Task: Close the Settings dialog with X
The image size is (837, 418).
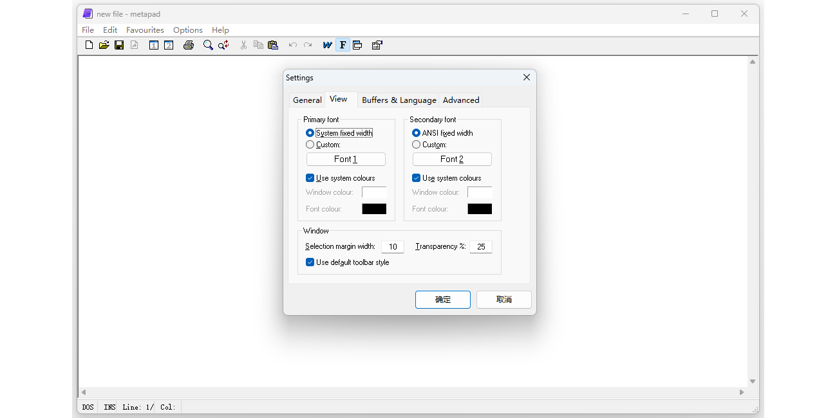Action: coord(526,77)
